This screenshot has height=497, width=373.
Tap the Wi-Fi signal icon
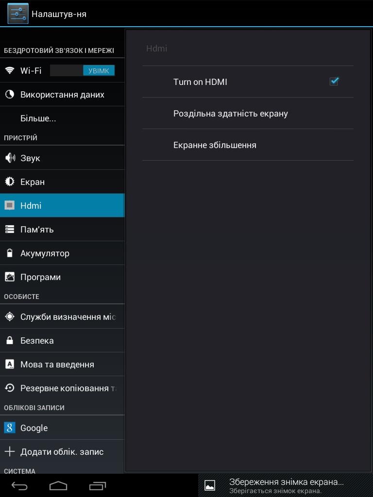click(10, 70)
